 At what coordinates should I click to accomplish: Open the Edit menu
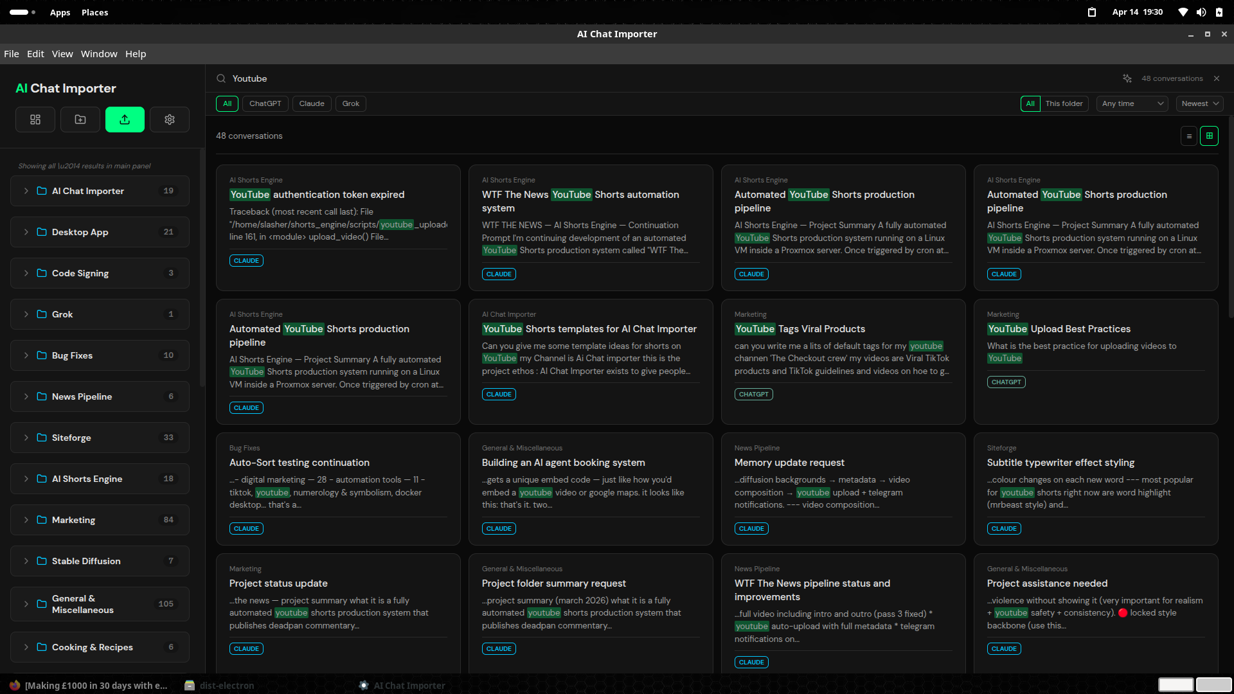tap(35, 54)
